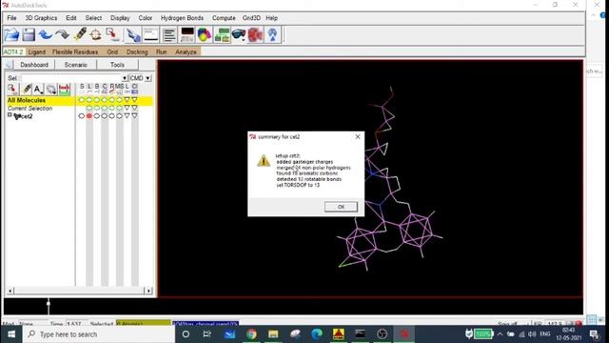This screenshot has width=609, height=343.
Task: Open color triangle menu for Current Selection
Action: (134, 108)
